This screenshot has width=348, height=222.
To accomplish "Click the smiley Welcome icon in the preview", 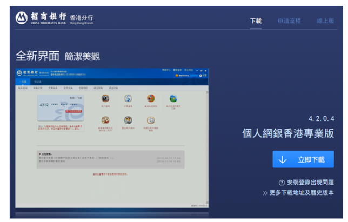I will [x=177, y=76].
